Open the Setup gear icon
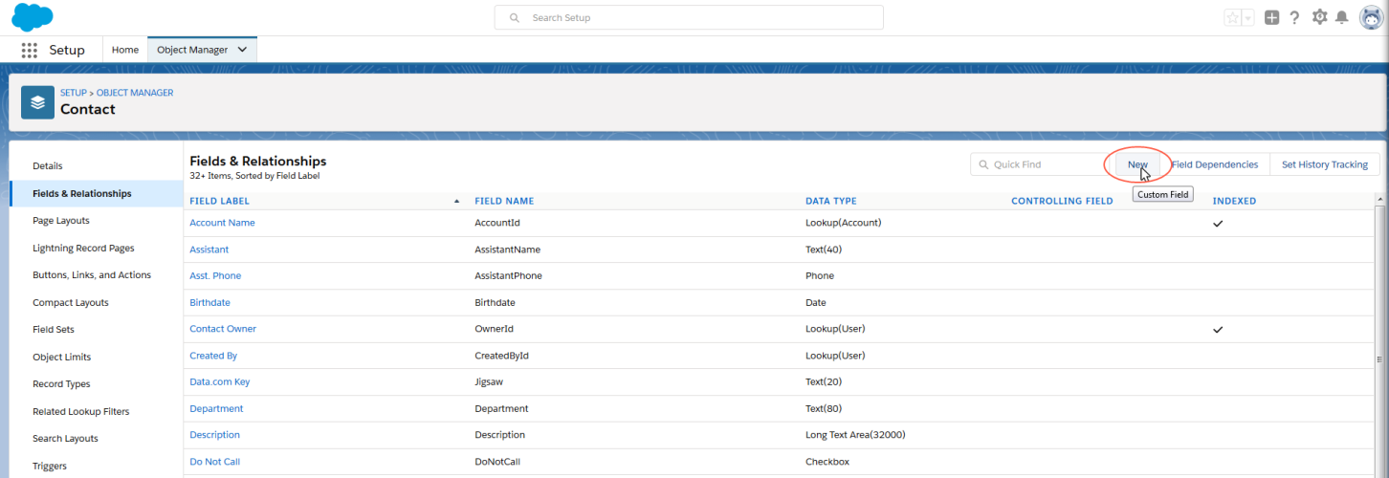The width and height of the screenshot is (1389, 478). (x=1320, y=17)
